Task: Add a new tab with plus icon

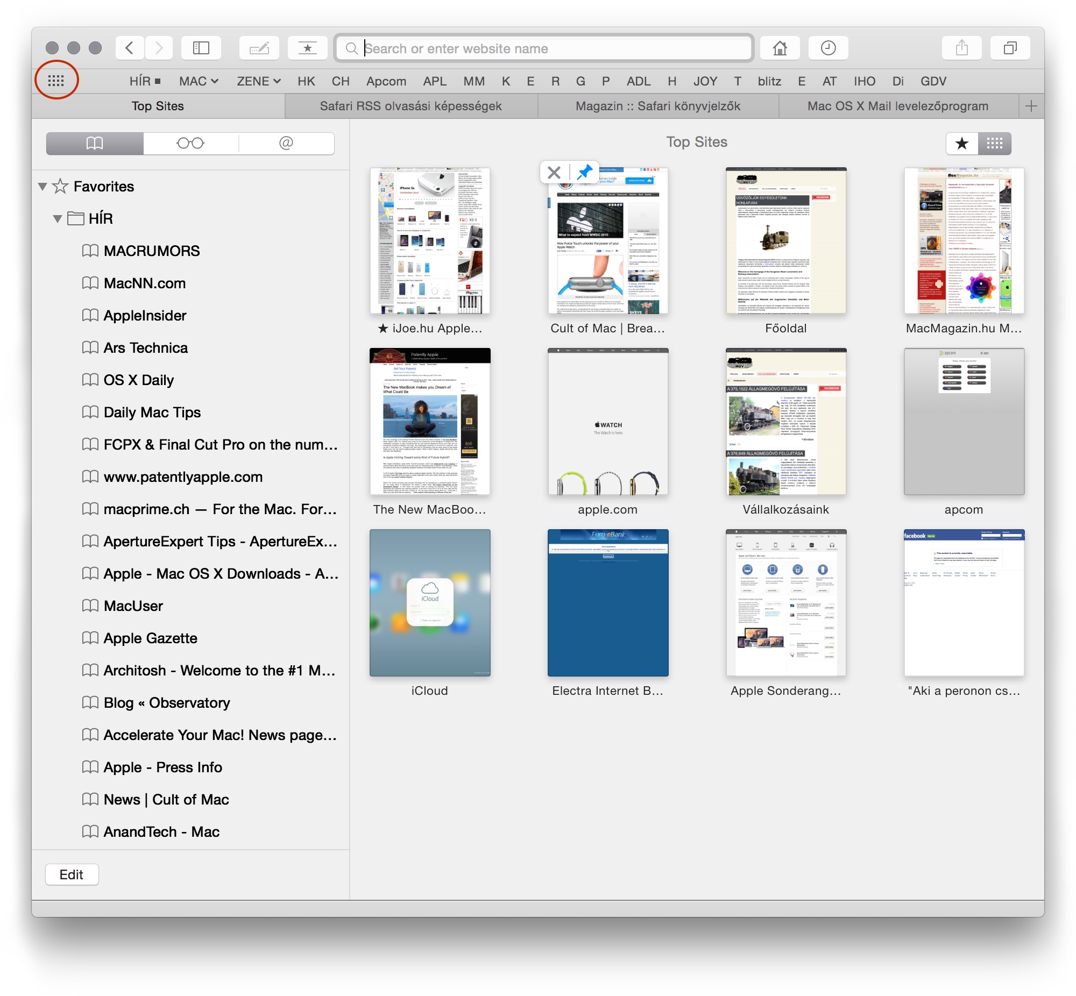Action: coord(1031,106)
